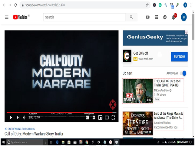Focus the YouTube Search field
This screenshot has height=146, width=195.
(84, 17)
